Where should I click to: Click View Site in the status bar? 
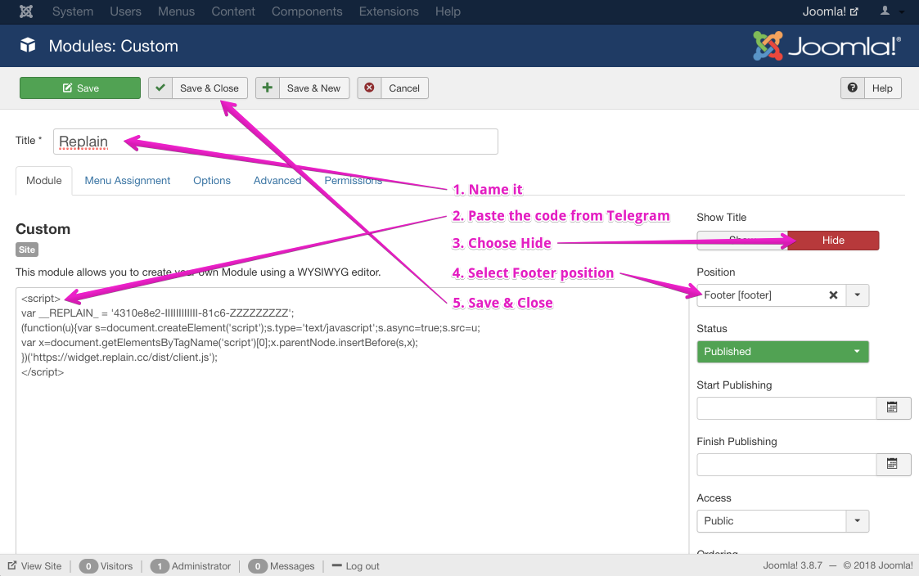34,566
